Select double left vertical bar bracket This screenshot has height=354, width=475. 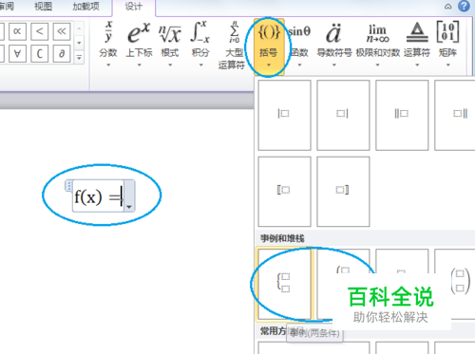point(402,115)
